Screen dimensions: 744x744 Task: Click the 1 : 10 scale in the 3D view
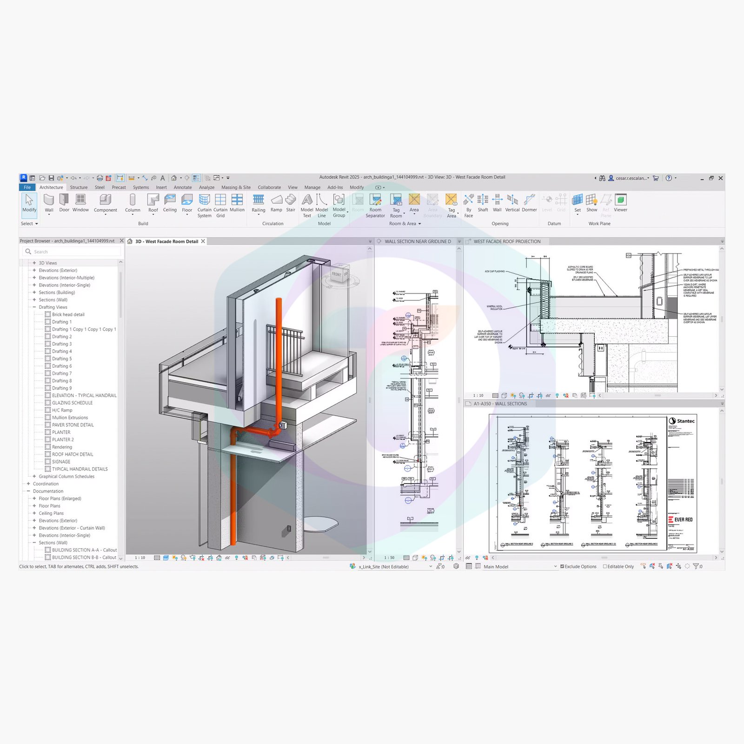point(140,558)
